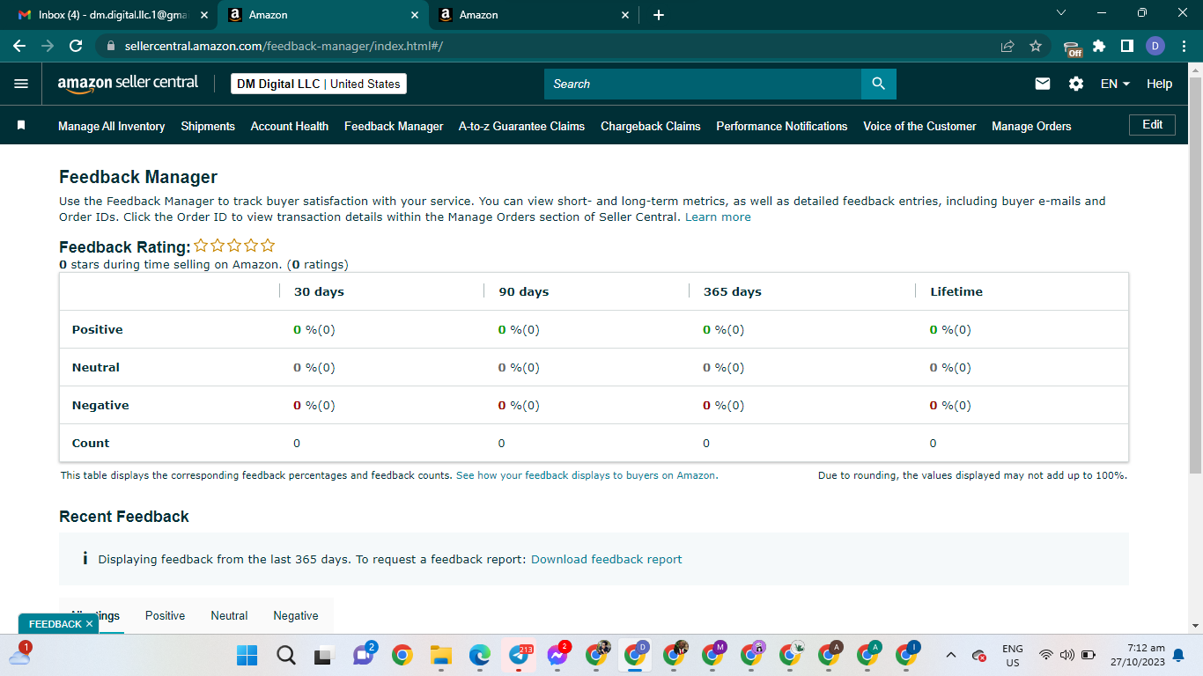This screenshot has width=1203, height=676.
Task: Open Feedback Manager nav item
Action: point(394,126)
